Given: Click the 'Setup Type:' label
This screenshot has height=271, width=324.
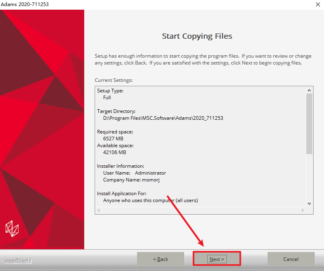Looking at the screenshot, I should 110,91.
